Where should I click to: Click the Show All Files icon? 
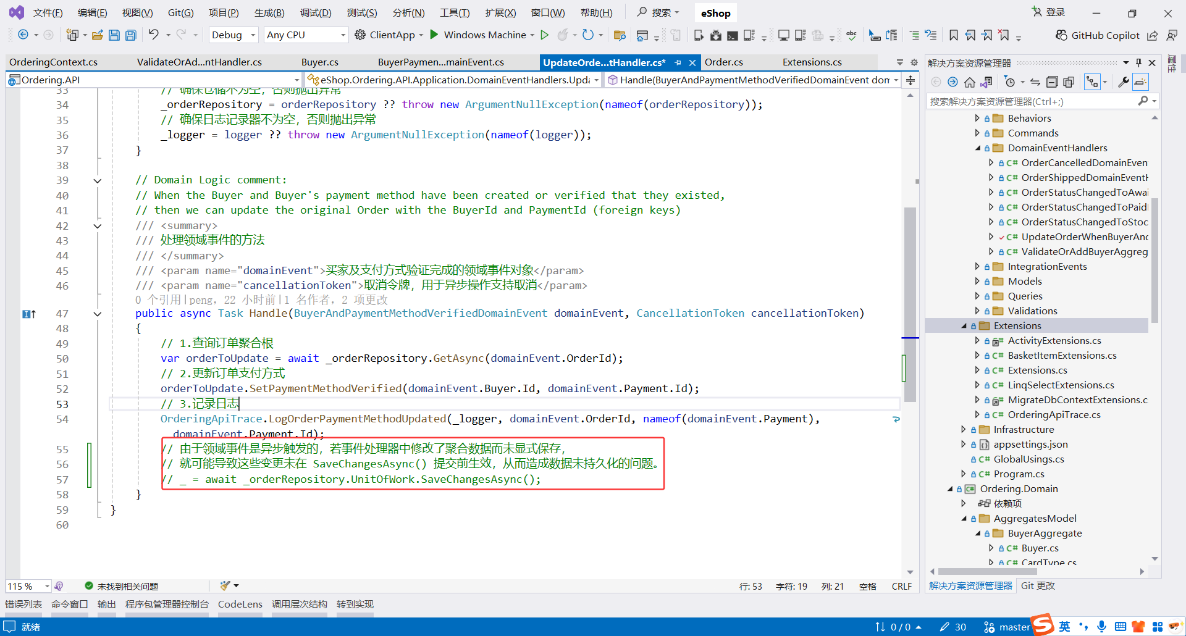coord(1069,82)
